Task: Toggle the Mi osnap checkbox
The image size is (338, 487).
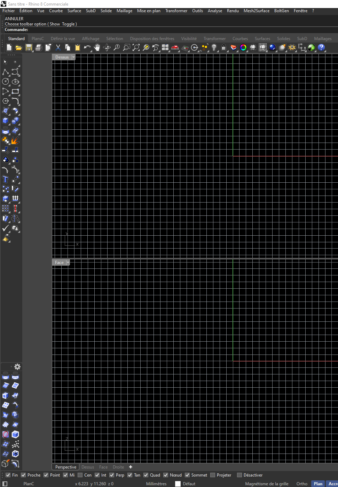Action: [65, 475]
